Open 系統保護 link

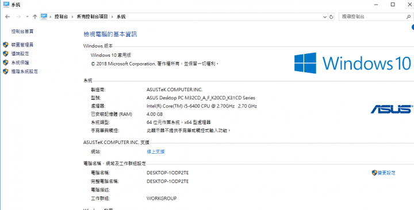tap(20, 63)
